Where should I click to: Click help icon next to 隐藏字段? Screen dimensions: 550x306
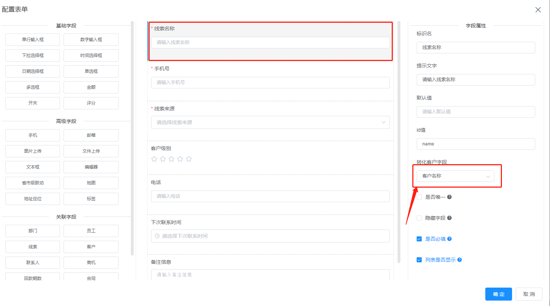pos(450,218)
